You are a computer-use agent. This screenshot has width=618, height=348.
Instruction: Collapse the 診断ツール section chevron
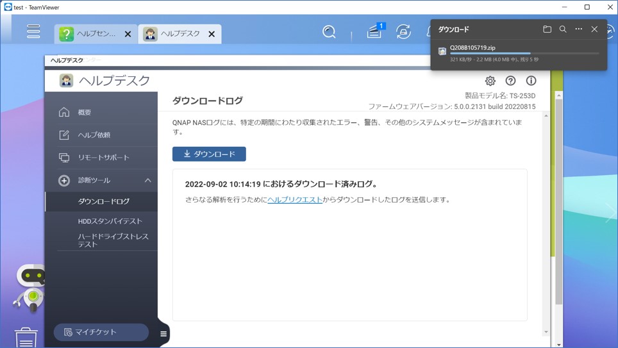(x=147, y=181)
